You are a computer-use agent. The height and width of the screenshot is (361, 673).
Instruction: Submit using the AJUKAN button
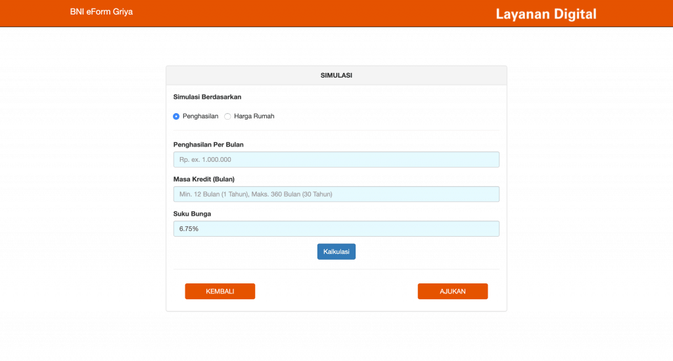pos(452,291)
